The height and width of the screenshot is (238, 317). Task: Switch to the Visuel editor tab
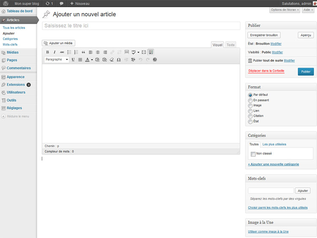[x=217, y=45]
